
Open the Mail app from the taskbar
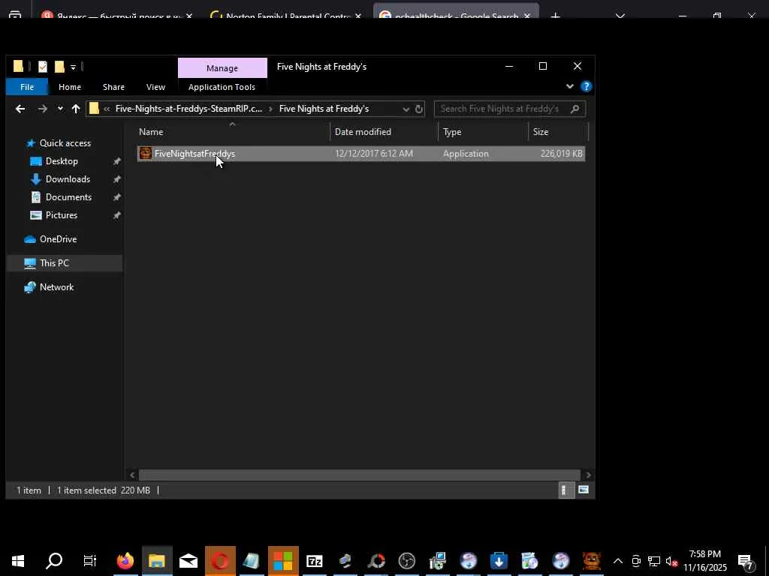[188, 561]
